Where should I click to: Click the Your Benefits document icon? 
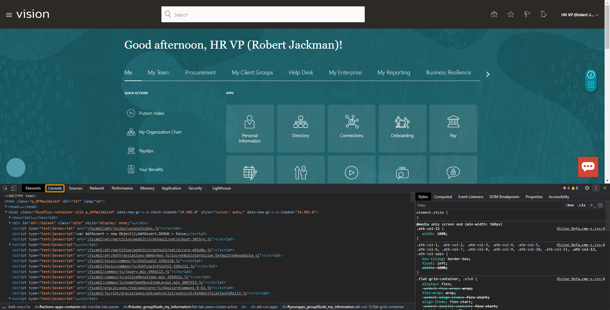131,169
